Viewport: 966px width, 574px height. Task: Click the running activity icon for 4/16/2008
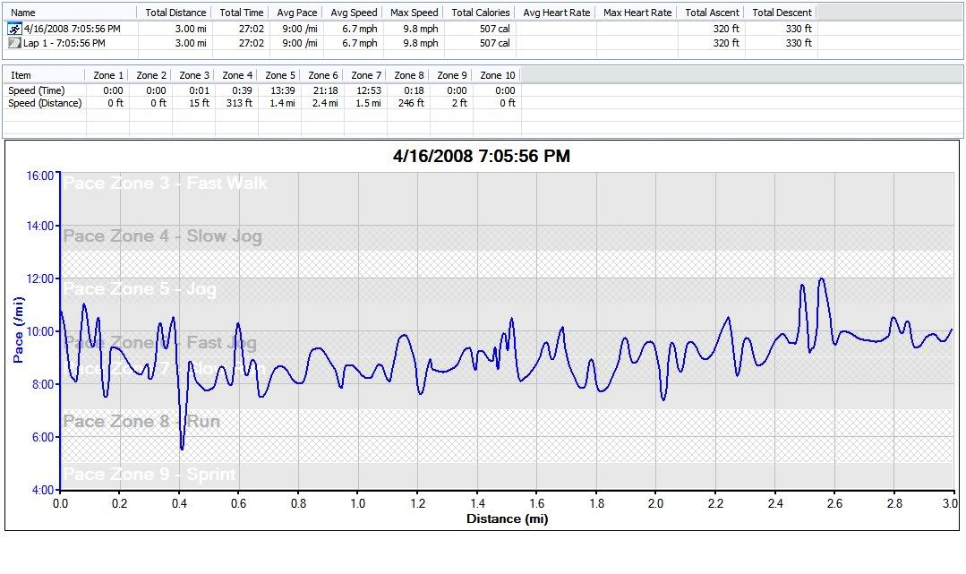14,29
